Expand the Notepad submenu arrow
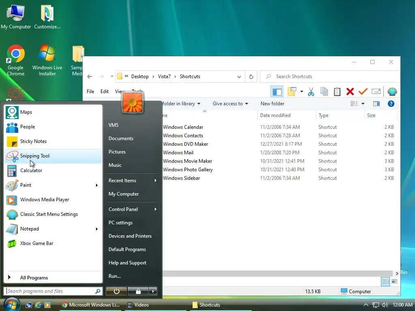This screenshot has height=311, width=415. coord(97,229)
